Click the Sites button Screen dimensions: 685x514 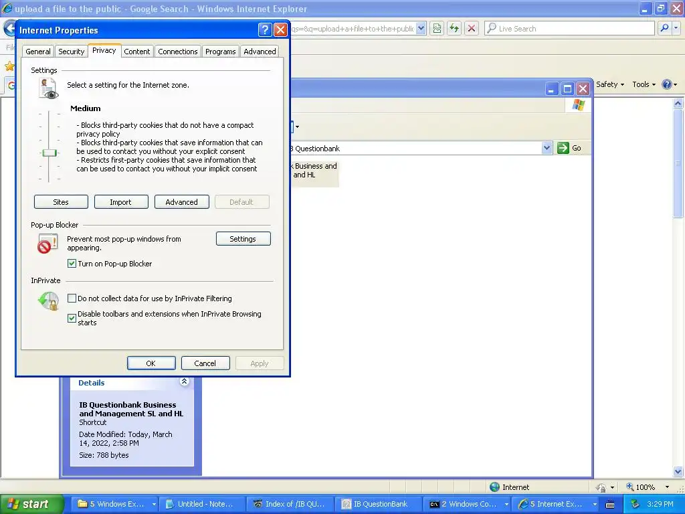coord(61,202)
